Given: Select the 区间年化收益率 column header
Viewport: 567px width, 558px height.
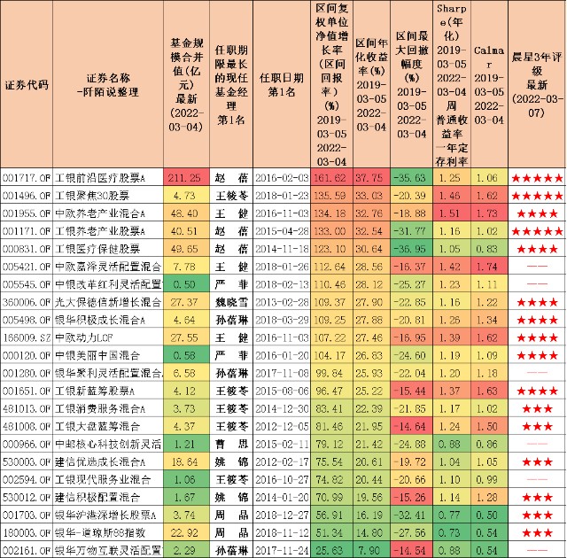Looking at the screenshot, I should (x=372, y=84).
